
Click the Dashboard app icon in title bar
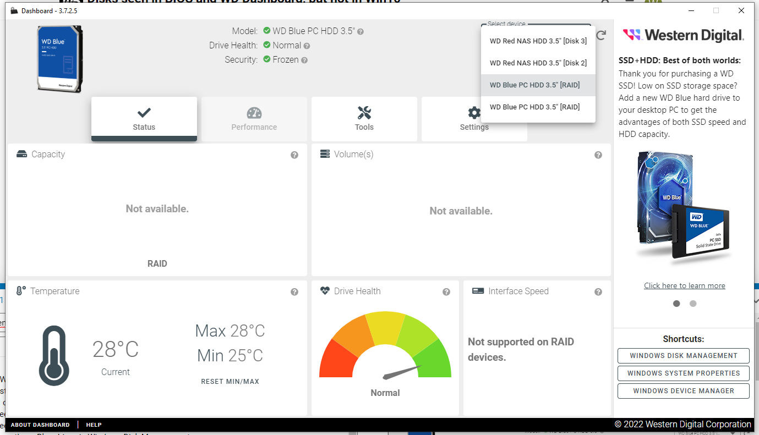click(x=14, y=10)
